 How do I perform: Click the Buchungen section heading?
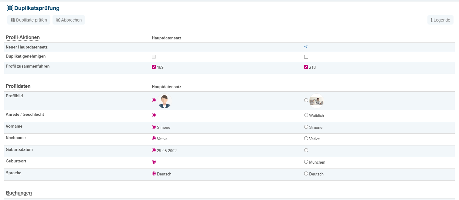[19, 193]
